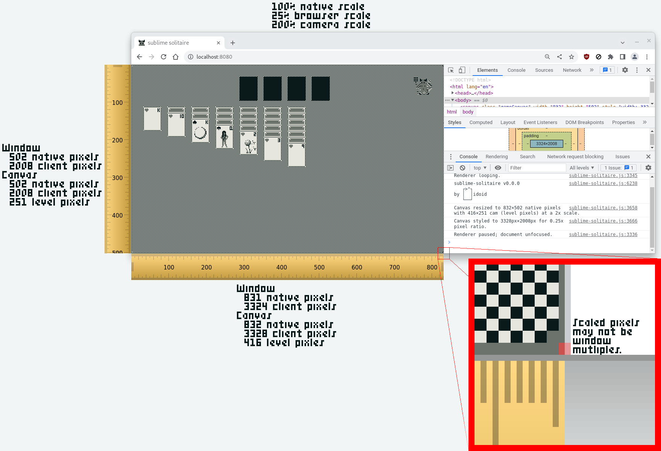Image resolution: width=661 pixels, height=451 pixels.
Task: Open the Event Listeners tab
Action: pos(540,122)
